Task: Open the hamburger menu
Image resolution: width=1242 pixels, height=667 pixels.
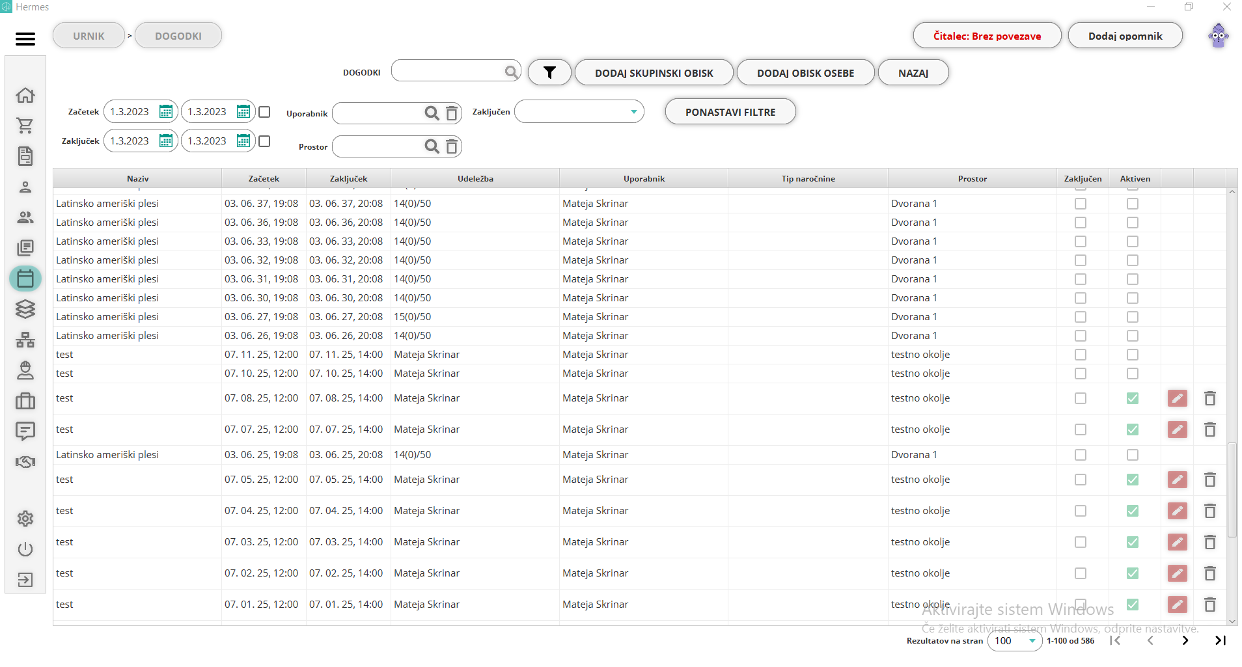Action: 25,39
